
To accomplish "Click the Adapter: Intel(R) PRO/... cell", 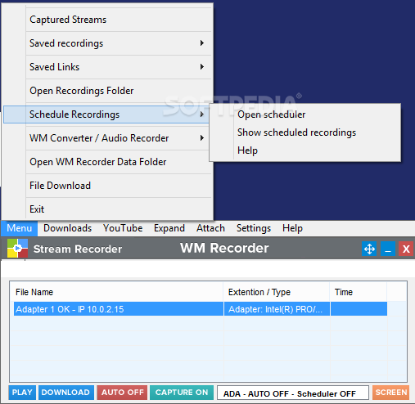I will [x=277, y=309].
